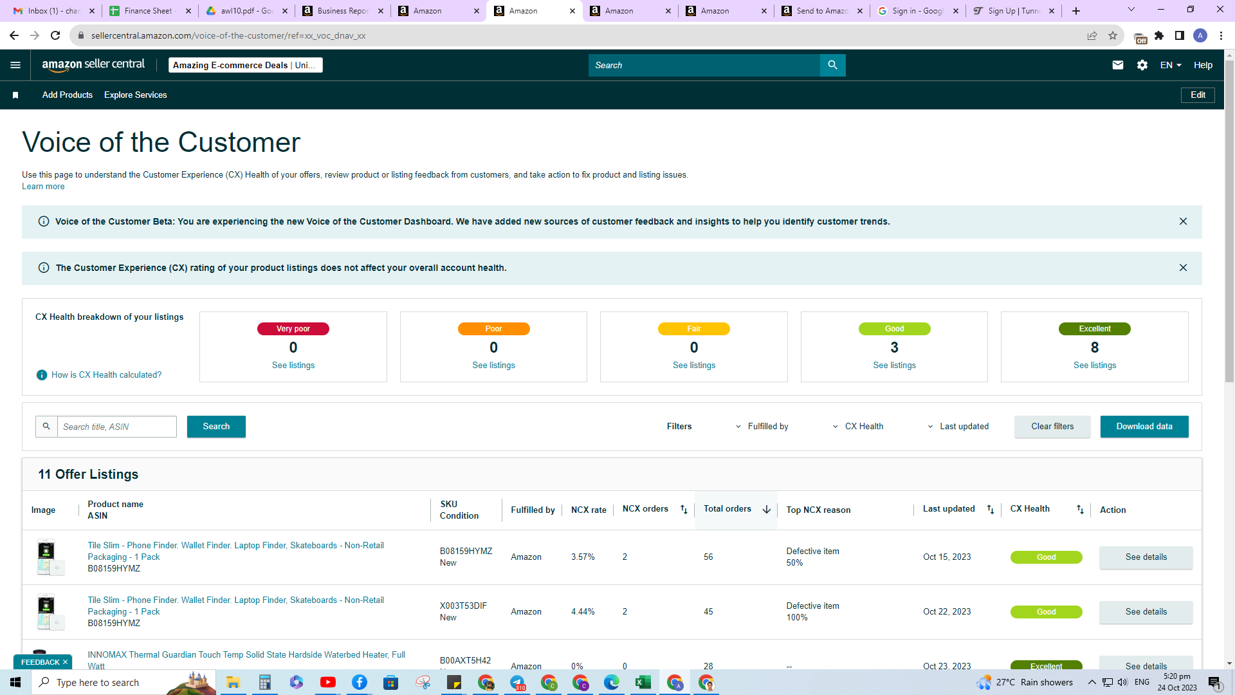The image size is (1235, 695).
Task: Open Facebook from the taskbar
Action: coord(360,682)
